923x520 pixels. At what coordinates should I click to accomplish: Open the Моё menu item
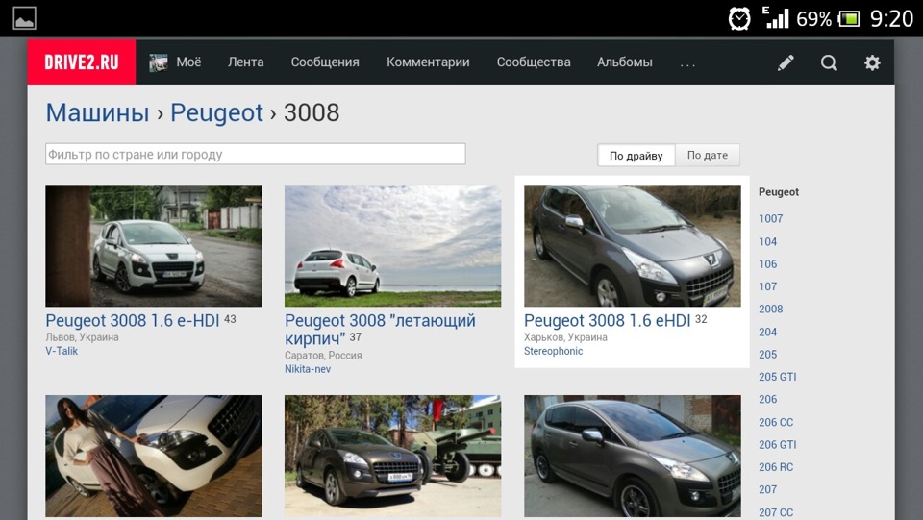tap(188, 62)
